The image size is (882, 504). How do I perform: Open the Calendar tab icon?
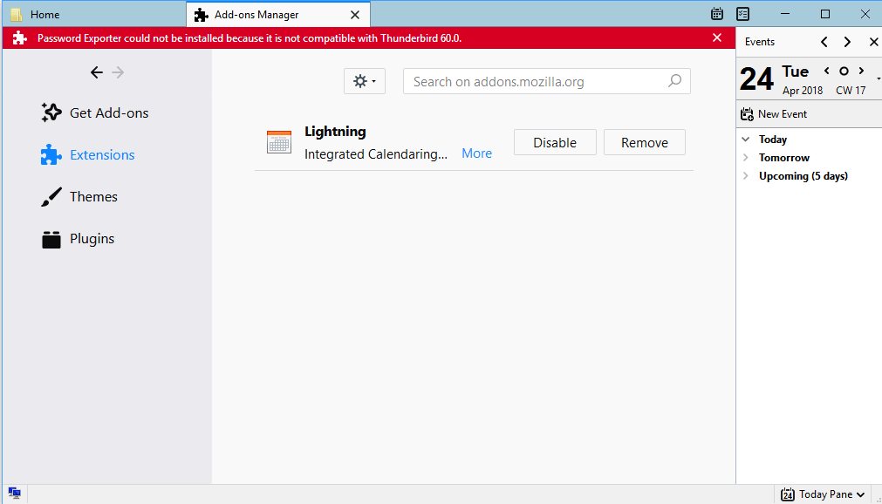[x=716, y=14]
